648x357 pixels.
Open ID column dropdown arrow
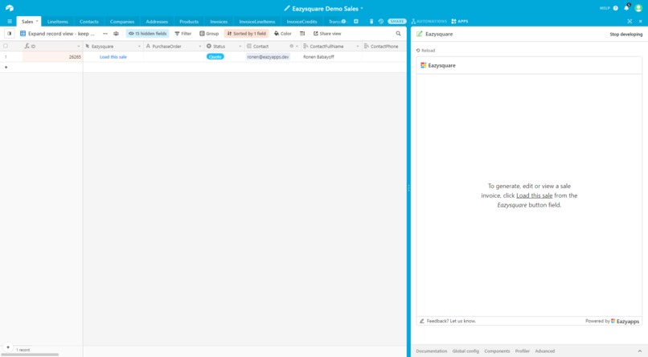click(x=79, y=47)
